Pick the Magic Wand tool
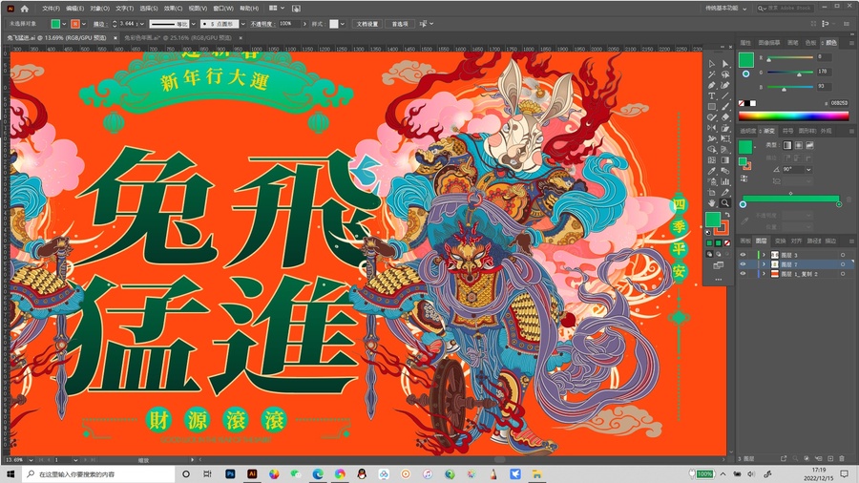Viewport: 859px width, 483px height. click(x=712, y=74)
